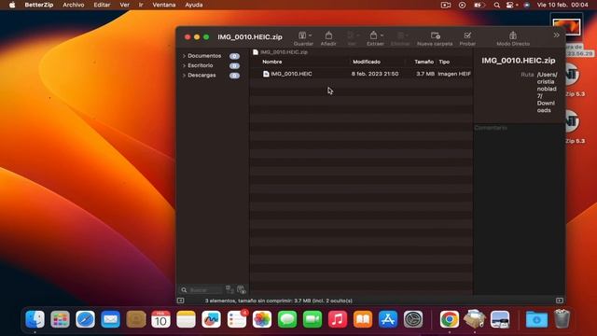Select the IMG_0010.HEIC file row
This screenshot has width=597, height=336.
[x=361, y=74]
